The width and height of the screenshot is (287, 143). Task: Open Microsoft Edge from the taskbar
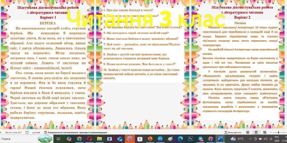(x=180, y=139)
